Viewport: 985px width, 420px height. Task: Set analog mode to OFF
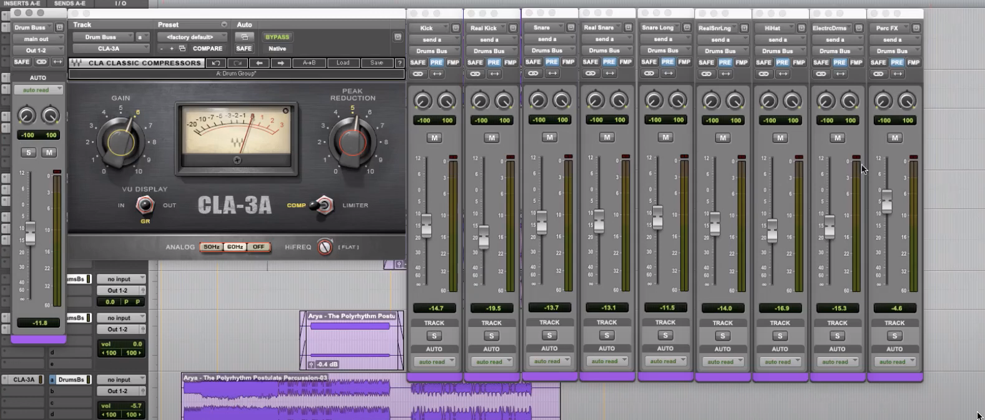click(258, 247)
